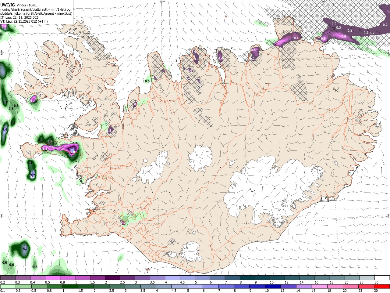The width and height of the screenshot is (390, 293).
Task: Click the 20W longitude label
Action: tap(162, 2)
